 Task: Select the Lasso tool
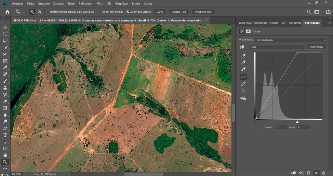click(x=5, y=41)
